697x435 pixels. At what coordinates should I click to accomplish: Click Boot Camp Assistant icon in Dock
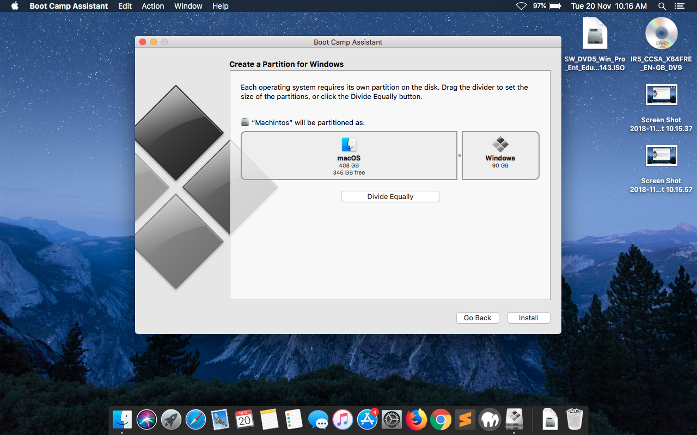click(514, 419)
